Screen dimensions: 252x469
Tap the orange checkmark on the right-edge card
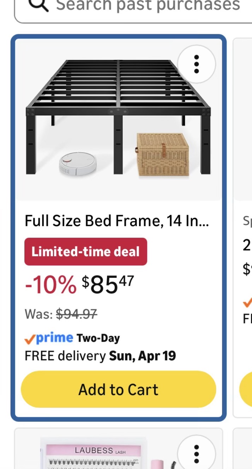tap(247, 302)
